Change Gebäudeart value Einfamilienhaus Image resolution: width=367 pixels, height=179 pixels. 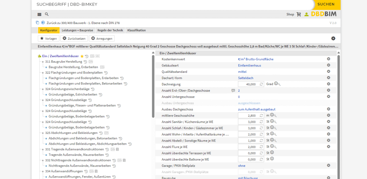[x=249, y=65]
